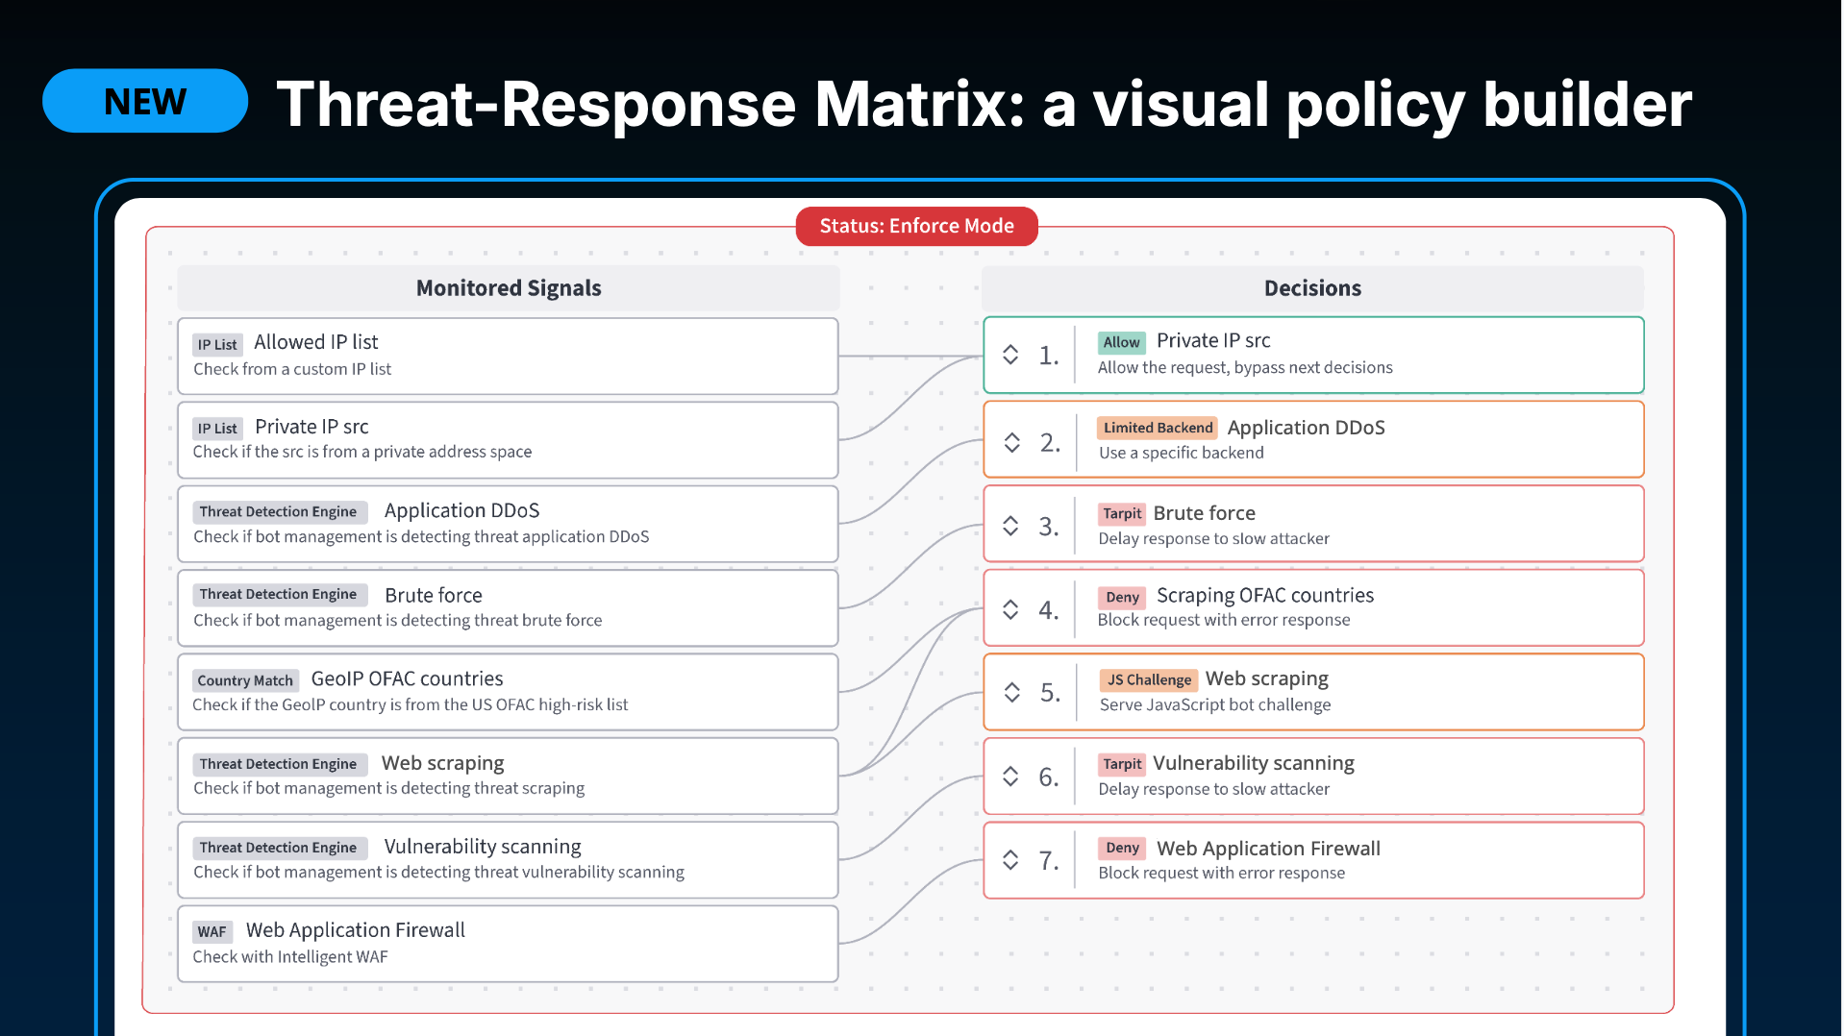Click 'Delay response to slow attacker' under Brute force
This screenshot has height=1036, width=1844.
pos(1214,538)
